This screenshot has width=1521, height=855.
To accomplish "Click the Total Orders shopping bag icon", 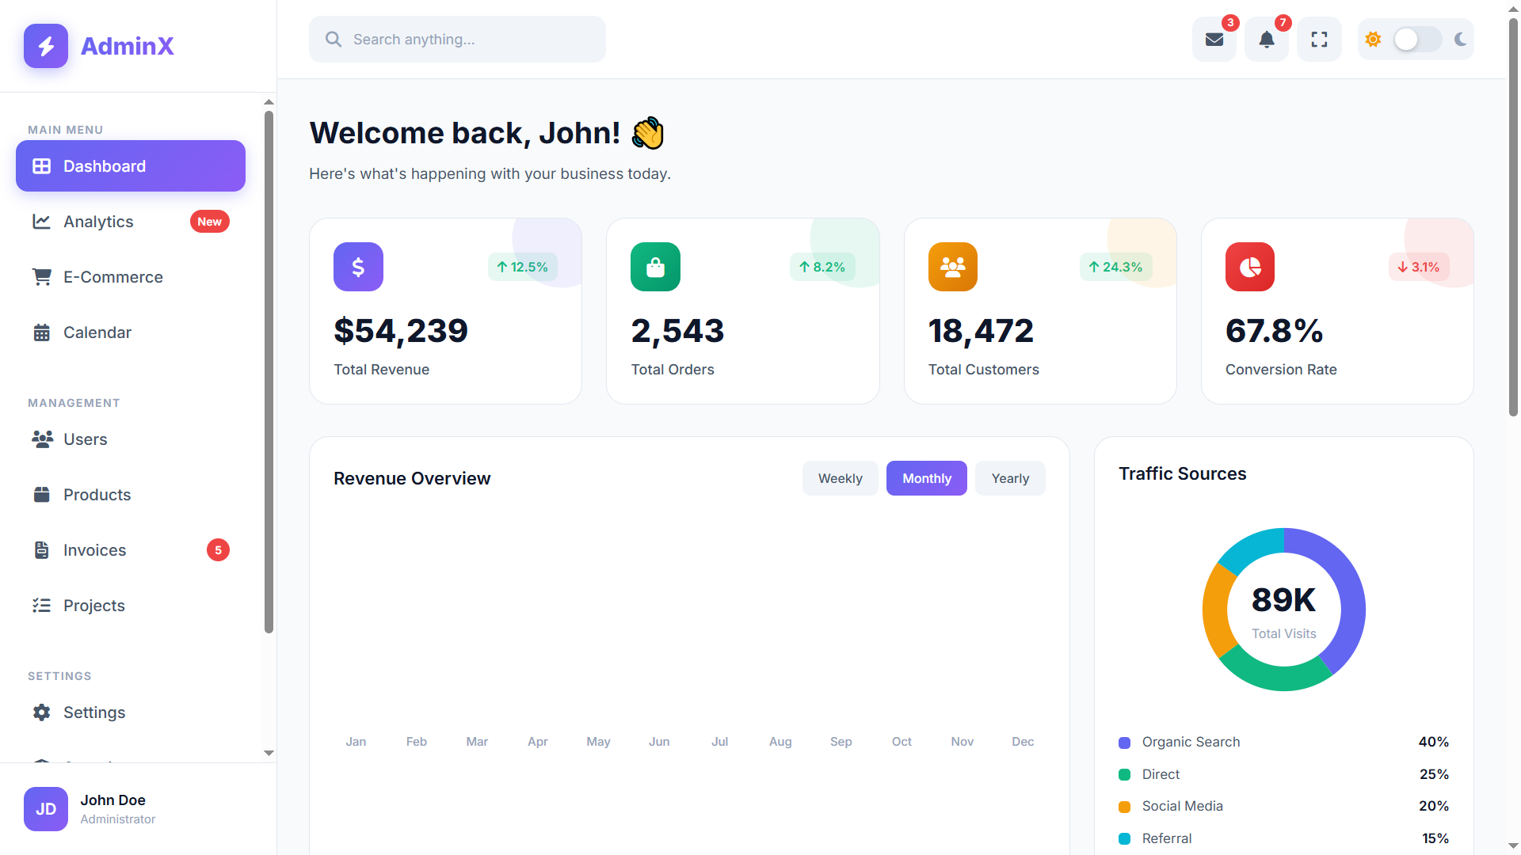I will (x=655, y=267).
